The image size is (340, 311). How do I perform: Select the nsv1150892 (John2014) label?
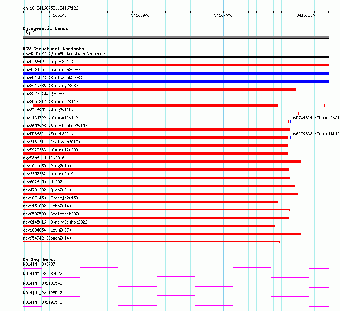[47, 206]
